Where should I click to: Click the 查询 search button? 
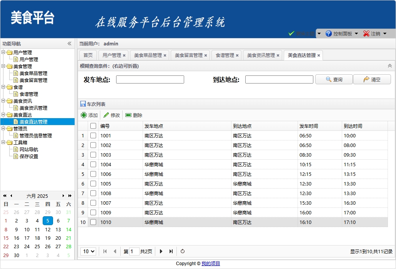334,79
